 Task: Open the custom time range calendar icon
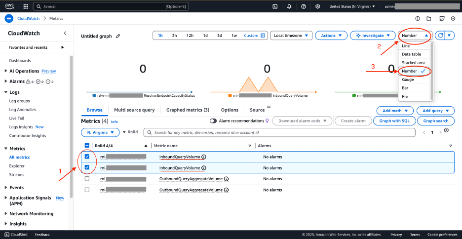click(x=263, y=36)
